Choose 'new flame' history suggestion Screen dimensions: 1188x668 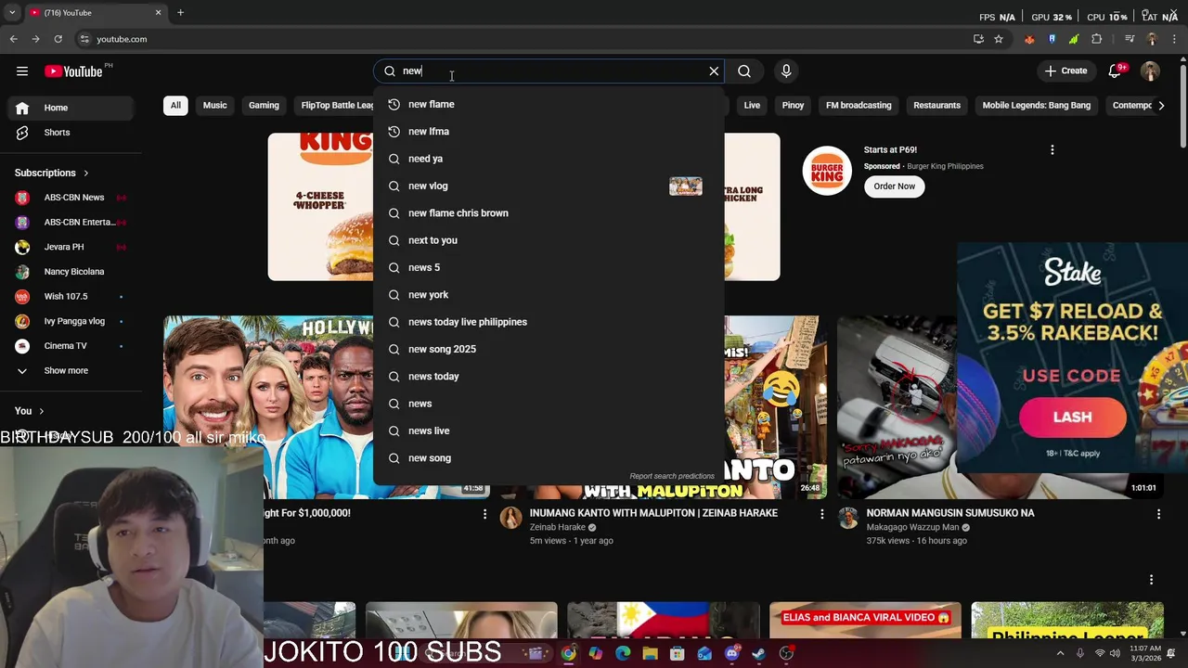(x=549, y=105)
